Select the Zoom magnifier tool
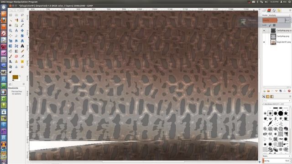 (x=10, y=31)
